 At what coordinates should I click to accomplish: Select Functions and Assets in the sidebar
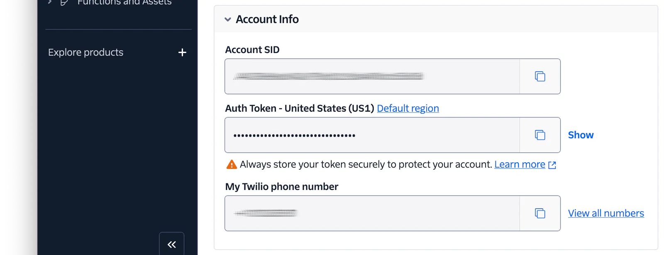tap(124, 2)
